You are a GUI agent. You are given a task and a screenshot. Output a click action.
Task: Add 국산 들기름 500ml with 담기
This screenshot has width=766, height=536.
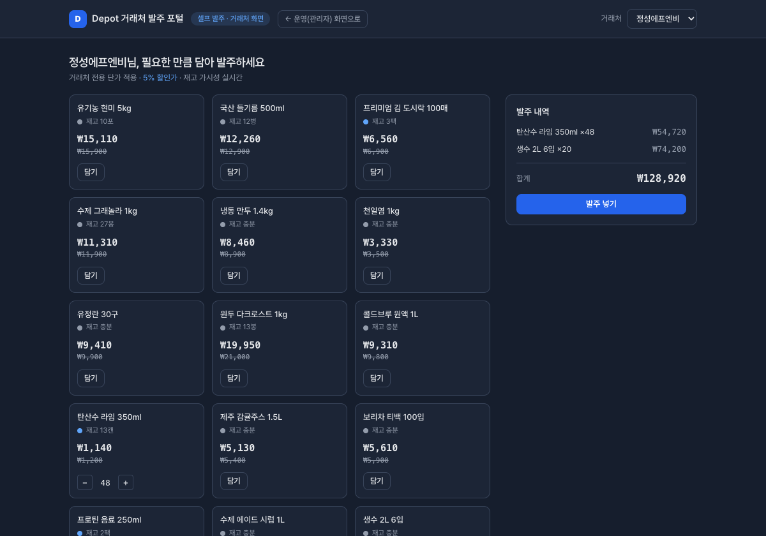[234, 172]
